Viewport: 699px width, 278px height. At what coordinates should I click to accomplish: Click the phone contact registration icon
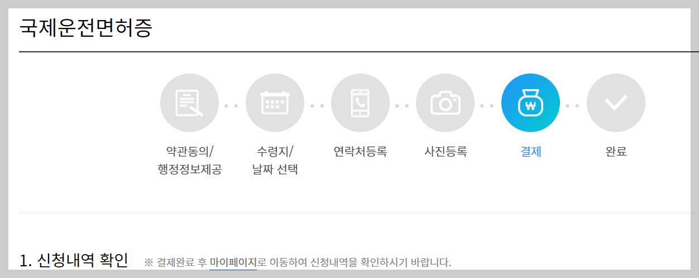pos(360,103)
